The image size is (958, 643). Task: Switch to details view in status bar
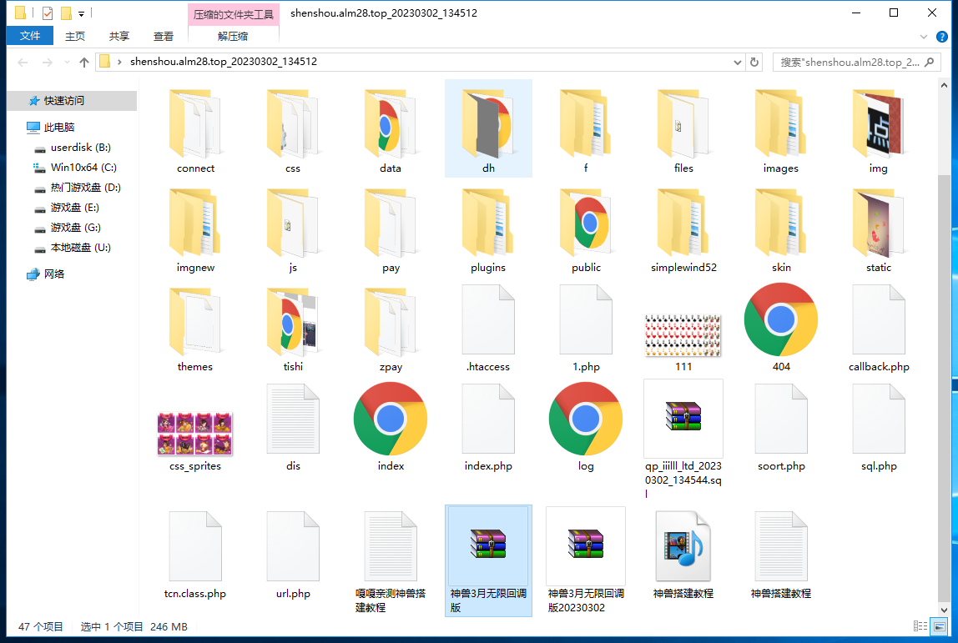pyautogui.click(x=920, y=626)
